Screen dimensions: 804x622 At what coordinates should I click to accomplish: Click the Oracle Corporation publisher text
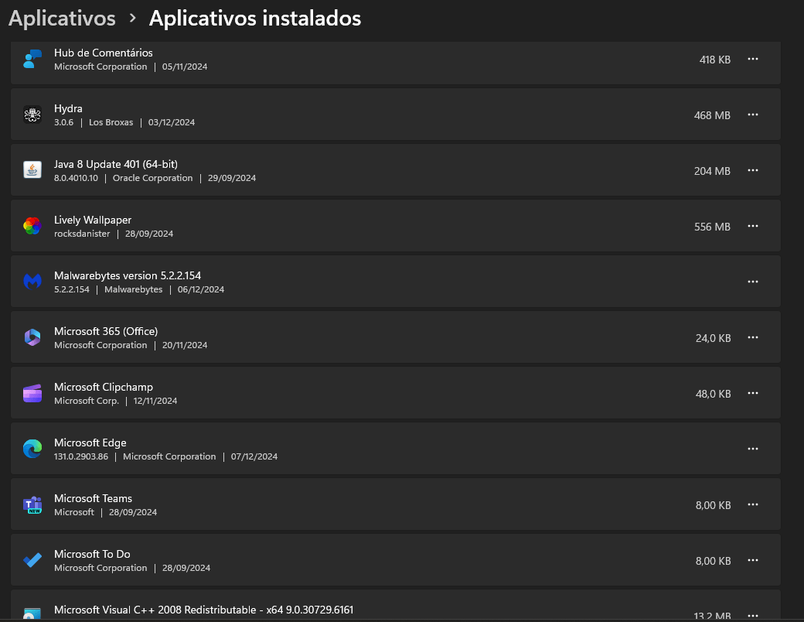point(153,178)
